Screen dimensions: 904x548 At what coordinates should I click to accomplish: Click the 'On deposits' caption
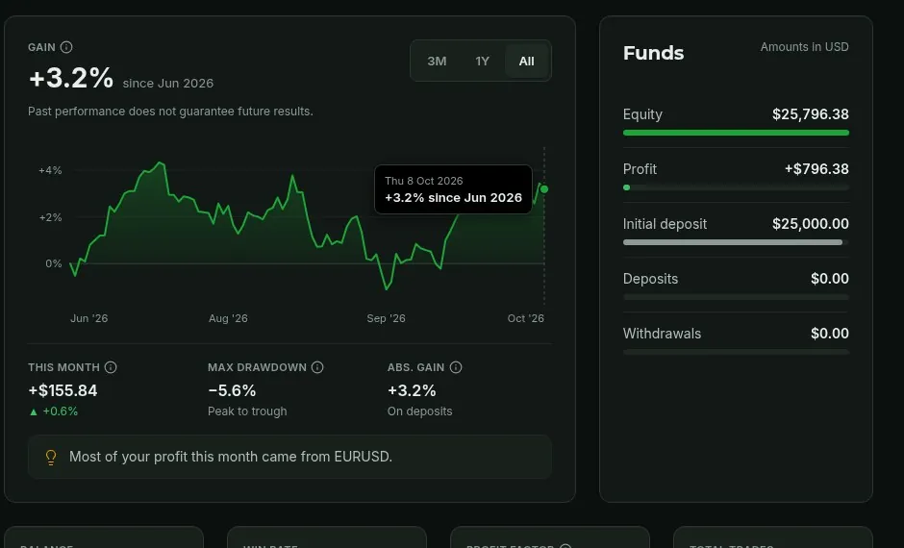[419, 411]
